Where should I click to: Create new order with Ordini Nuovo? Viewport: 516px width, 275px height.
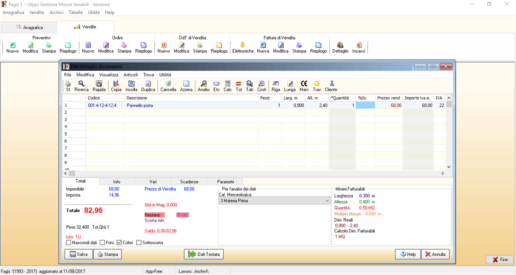(88, 48)
